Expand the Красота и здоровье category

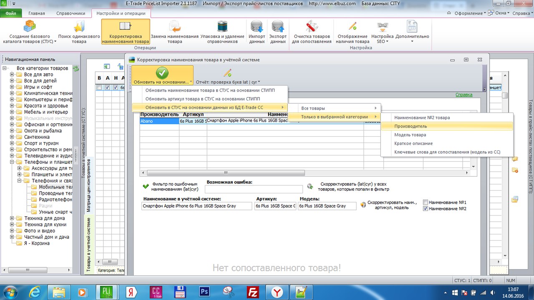12,106
